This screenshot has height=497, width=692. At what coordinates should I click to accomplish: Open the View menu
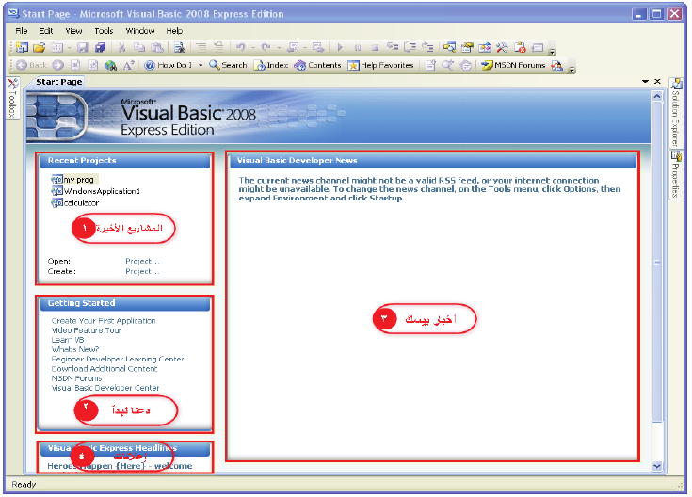(x=73, y=31)
